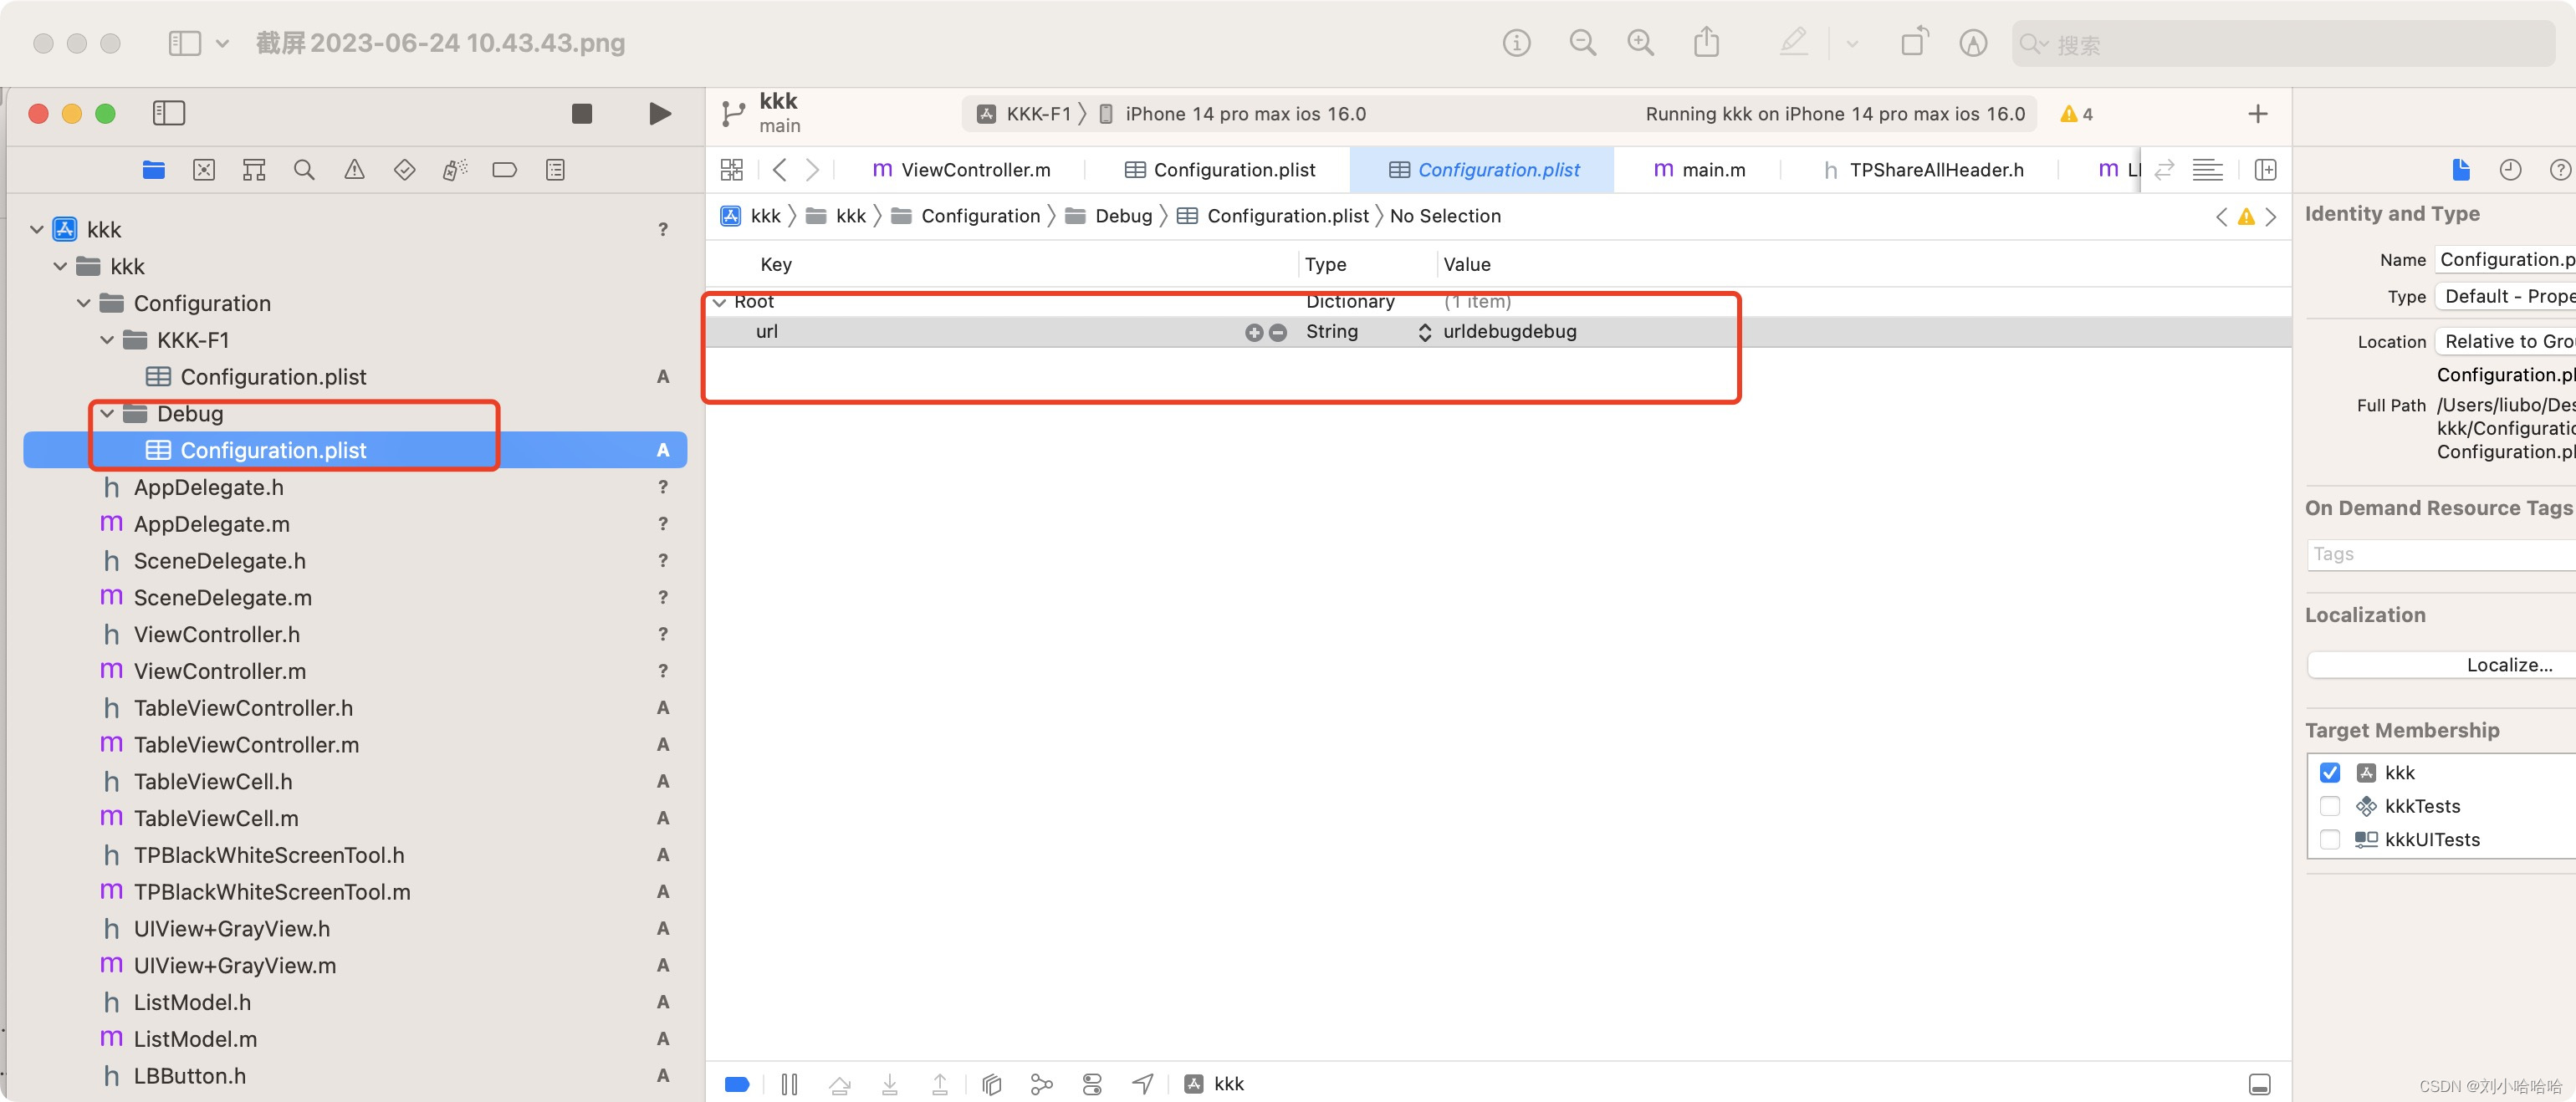This screenshot has height=1102, width=2576.
Task: Open TPBlackWhiteScreenTool.h in navigator
Action: point(268,856)
